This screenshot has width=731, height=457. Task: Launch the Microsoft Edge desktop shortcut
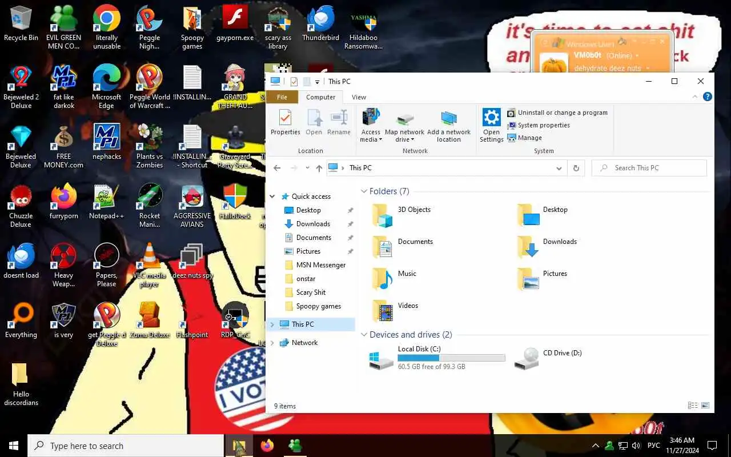[107, 87]
